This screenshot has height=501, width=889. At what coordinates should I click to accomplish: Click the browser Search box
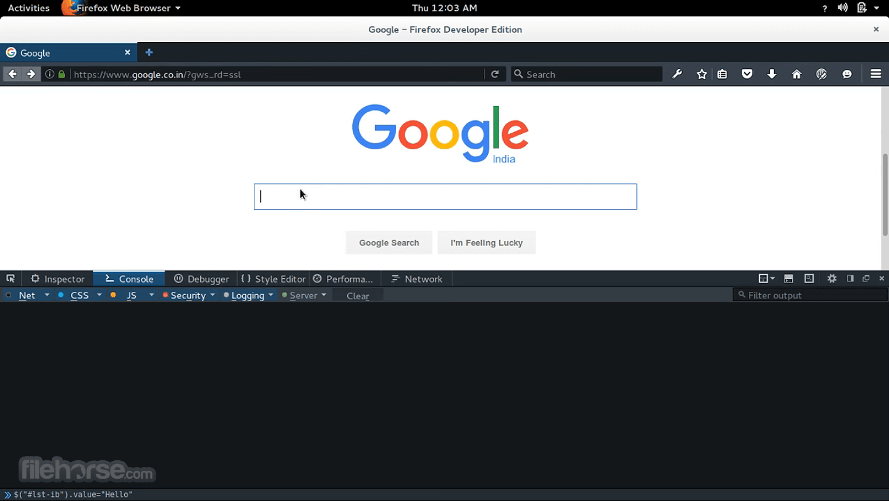(586, 74)
